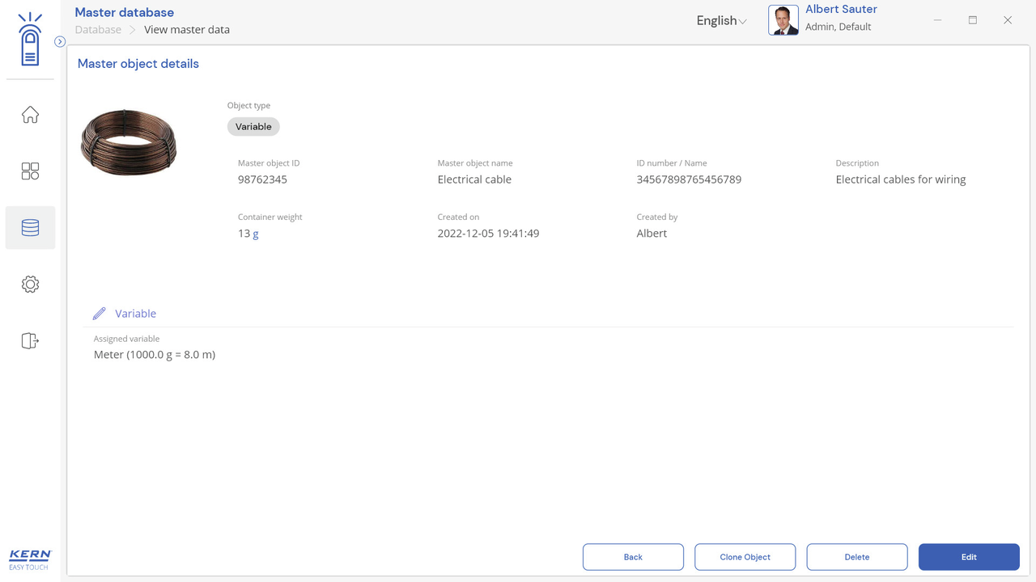1036x582 pixels.
Task: Select the database icon in sidebar
Action: 30,228
